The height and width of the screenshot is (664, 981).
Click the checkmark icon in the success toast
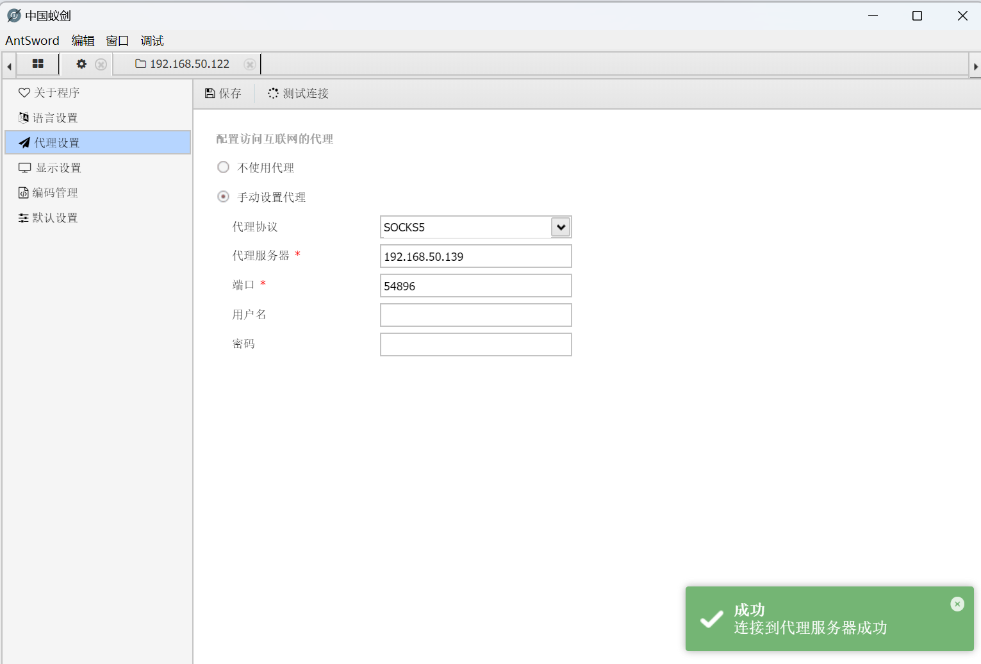[711, 619]
